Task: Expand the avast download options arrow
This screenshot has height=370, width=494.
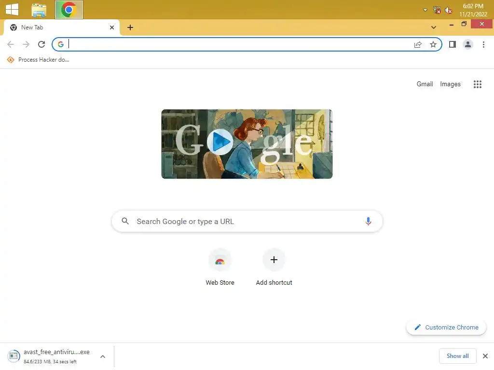Action: click(103, 357)
